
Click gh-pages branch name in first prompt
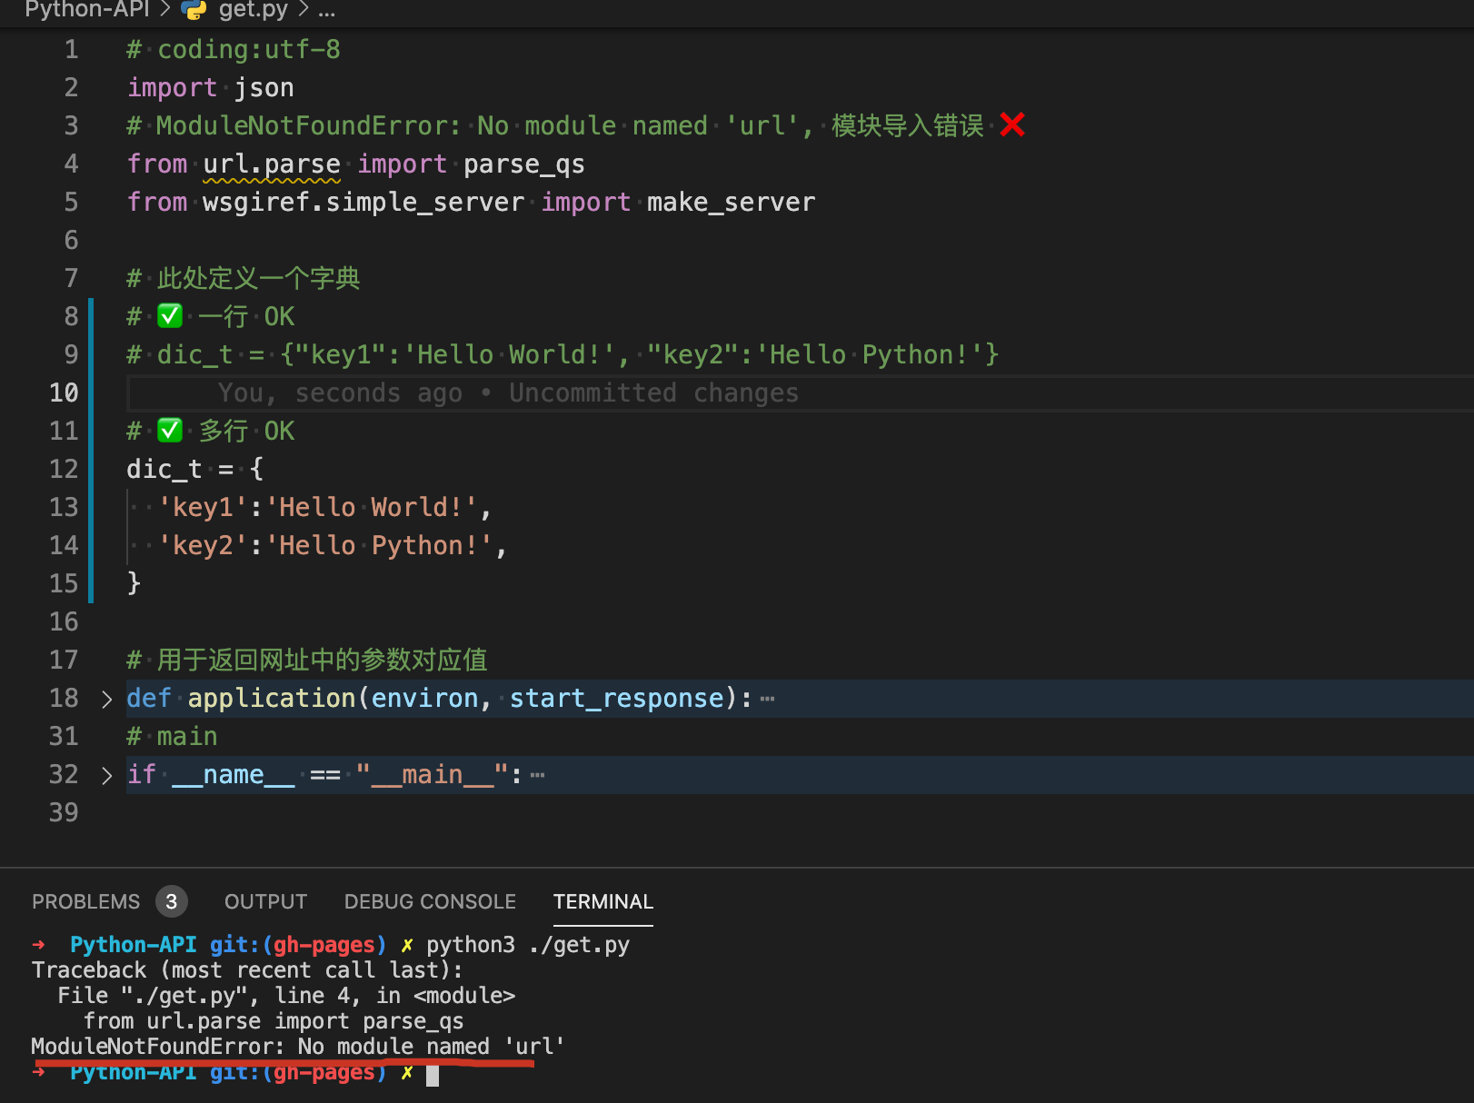(324, 945)
